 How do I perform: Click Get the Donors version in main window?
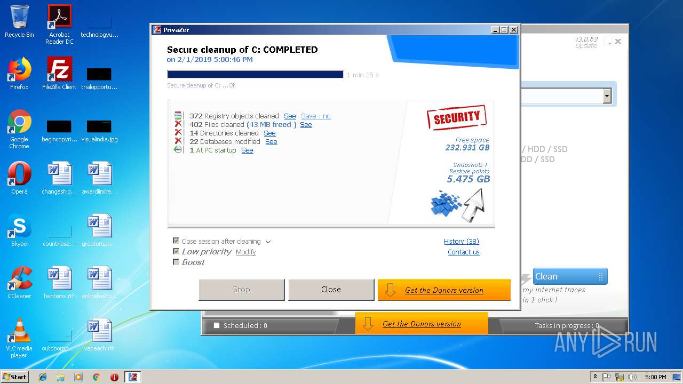point(422,324)
